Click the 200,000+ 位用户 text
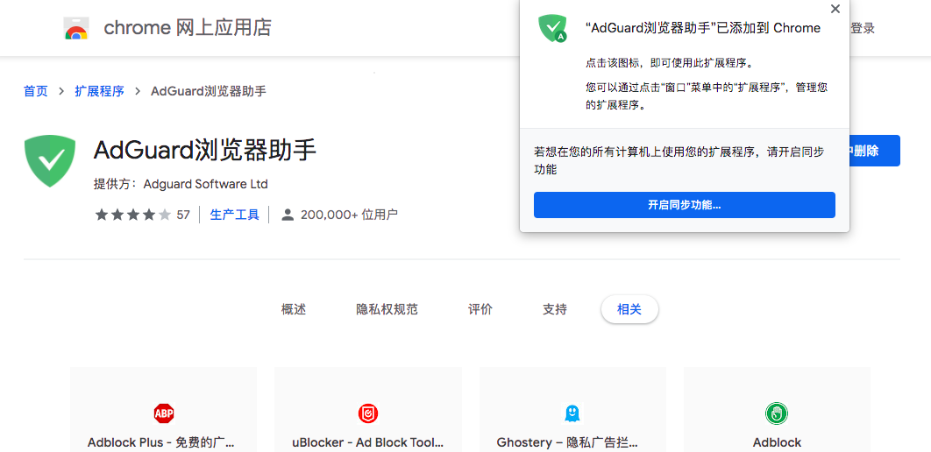The height and width of the screenshot is (452, 931). click(349, 215)
